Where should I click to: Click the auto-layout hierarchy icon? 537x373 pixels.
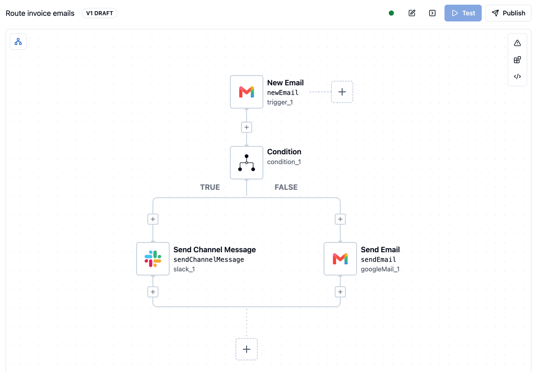18,41
